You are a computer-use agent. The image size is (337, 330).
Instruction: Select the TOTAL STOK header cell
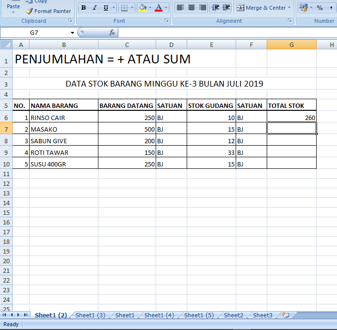291,105
